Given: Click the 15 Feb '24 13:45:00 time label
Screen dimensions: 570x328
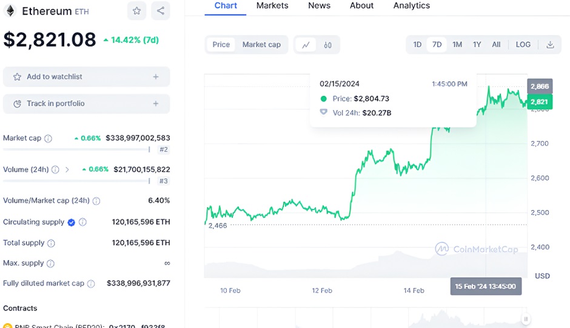Looking at the screenshot, I should 486,287.
